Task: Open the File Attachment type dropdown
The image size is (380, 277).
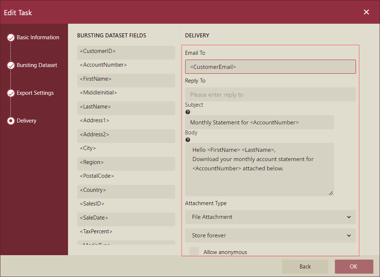Action: point(270,217)
